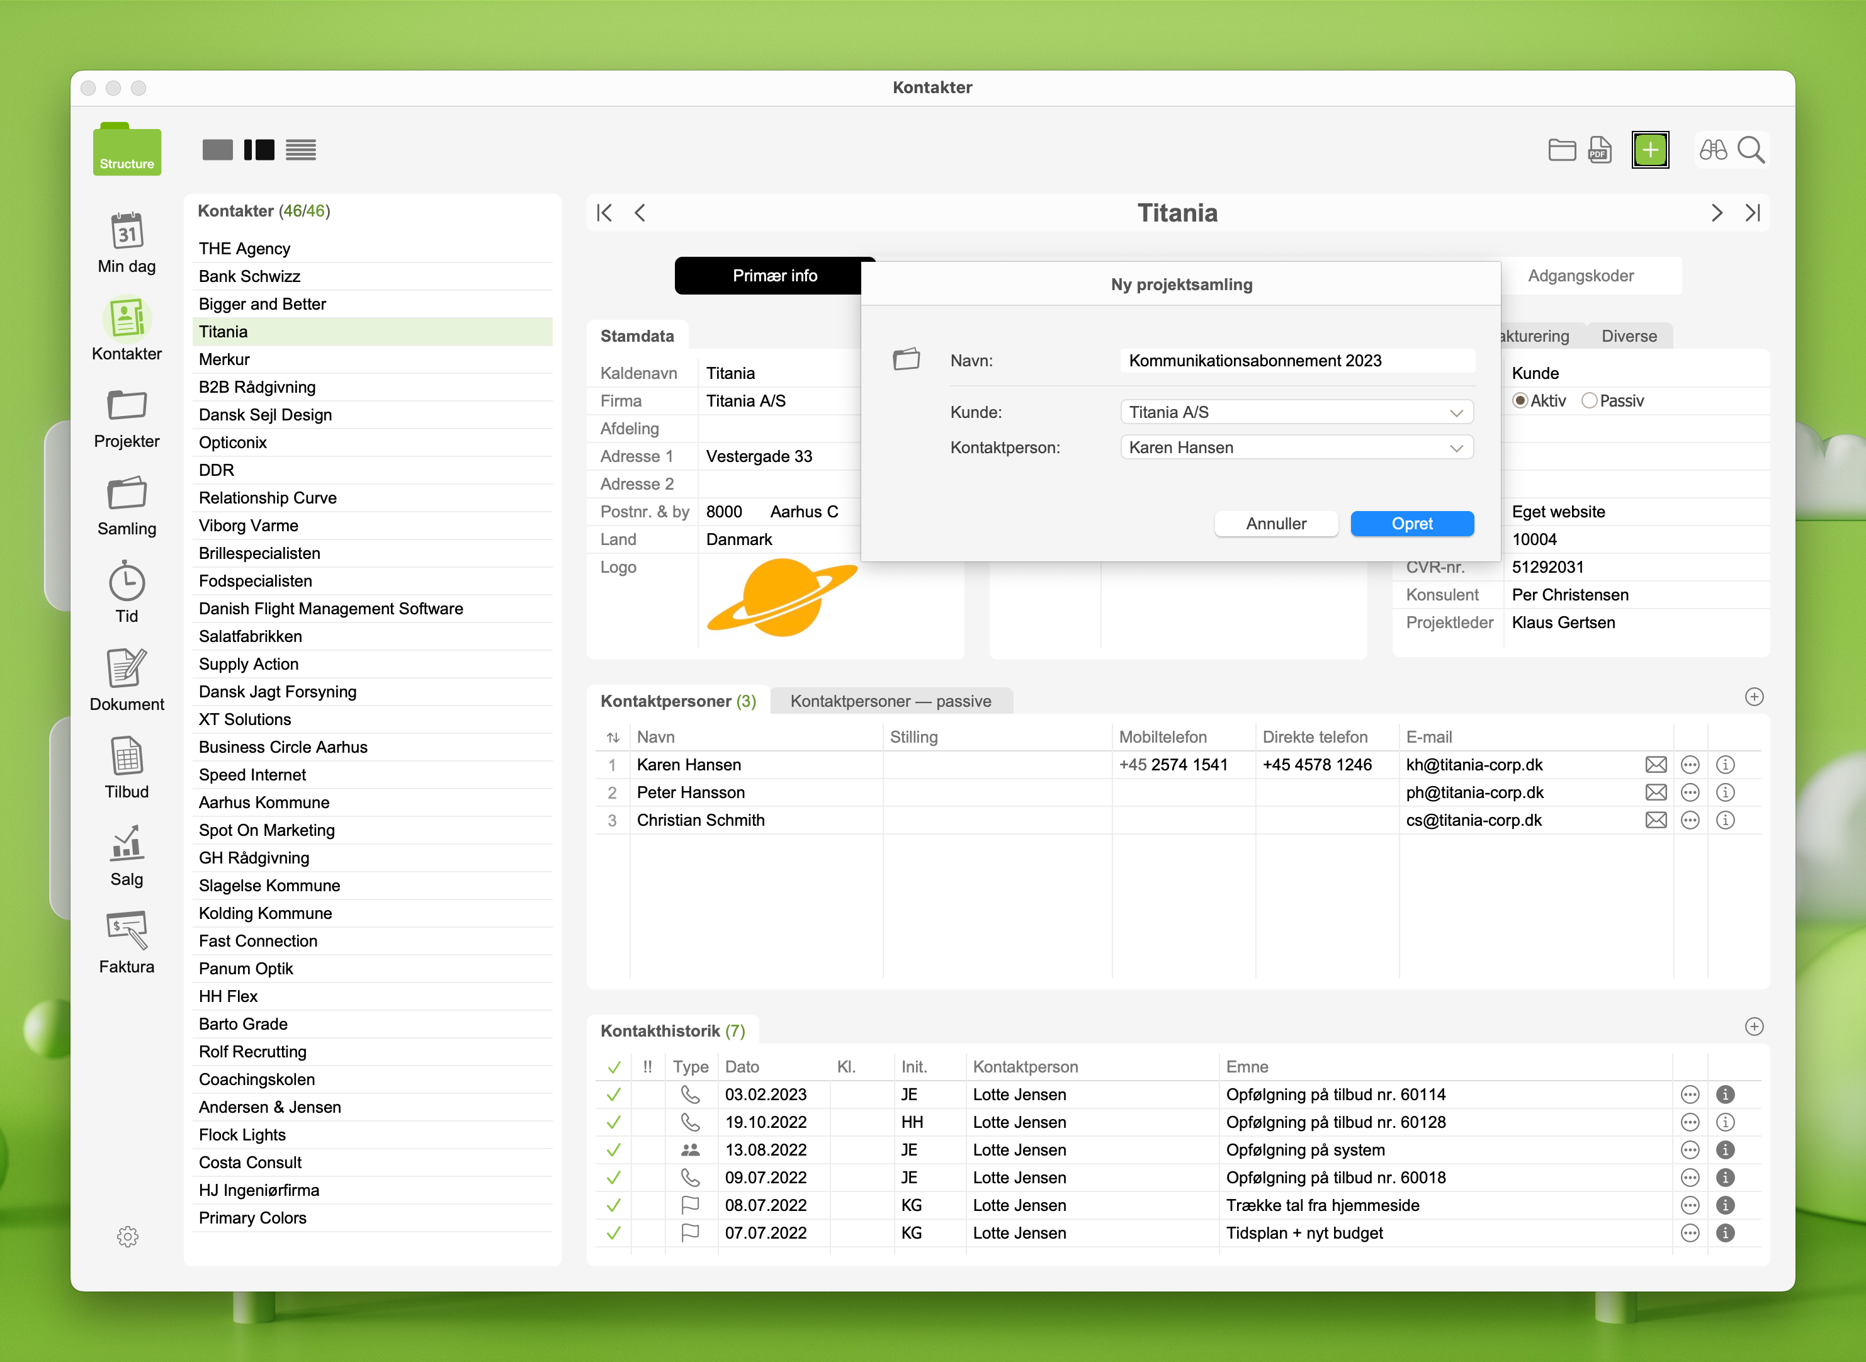
Task: Expand the Kunde dropdown
Action: [x=1456, y=412]
